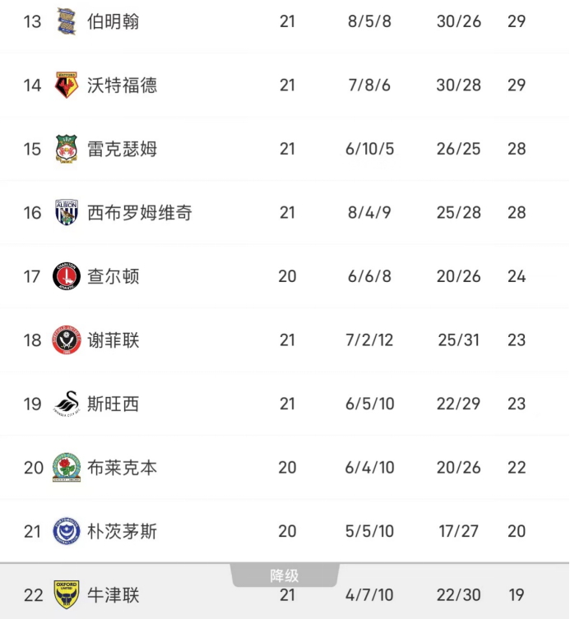This screenshot has height=619, width=570.
Task: Click the Oxford United (牛津联) yellow crest
Action: tap(66, 594)
